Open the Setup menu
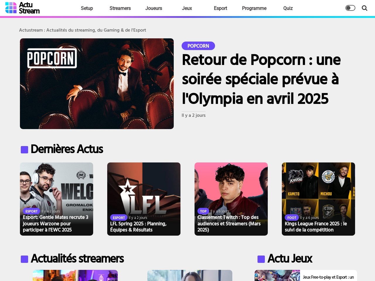The image size is (375, 281). (87, 8)
